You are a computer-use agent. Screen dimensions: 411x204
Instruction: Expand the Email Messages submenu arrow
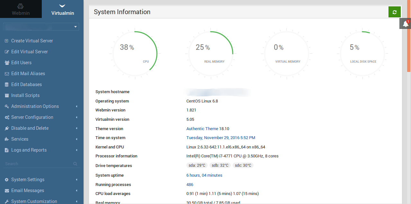tap(76, 191)
